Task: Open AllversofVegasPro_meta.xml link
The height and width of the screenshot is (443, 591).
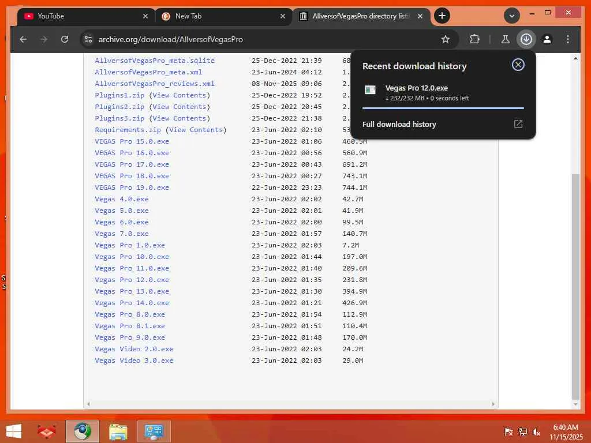Action: 148,72
